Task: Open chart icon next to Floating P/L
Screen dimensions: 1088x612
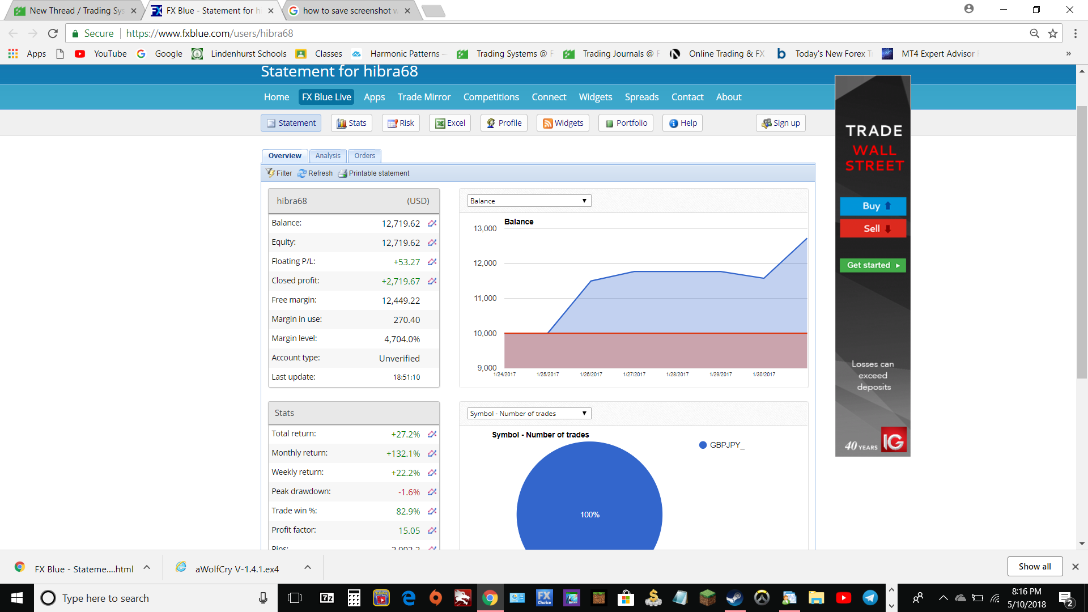Action: pyautogui.click(x=432, y=262)
